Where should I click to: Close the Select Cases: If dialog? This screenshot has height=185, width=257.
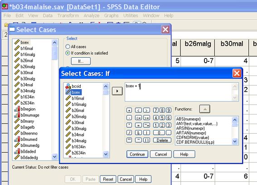tap(237, 73)
